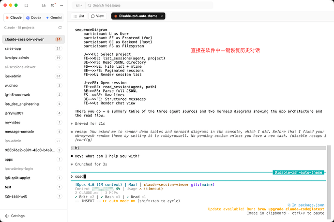Select the iam-ips-admin project
This screenshot has height=222, width=334.
[33, 58]
